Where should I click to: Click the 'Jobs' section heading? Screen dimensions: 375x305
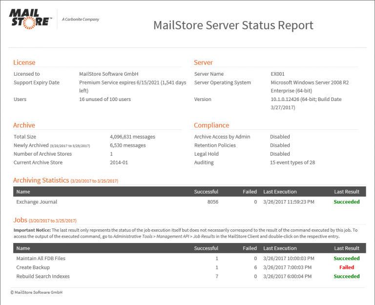(20, 220)
